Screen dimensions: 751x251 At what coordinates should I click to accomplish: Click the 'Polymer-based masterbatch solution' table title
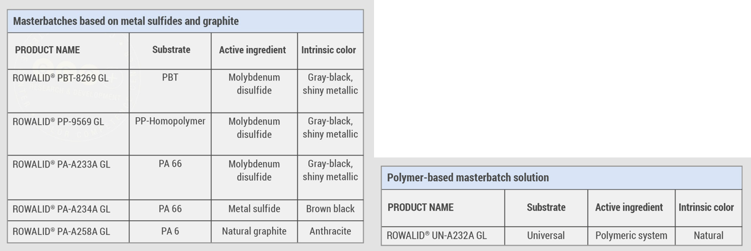coord(468,178)
